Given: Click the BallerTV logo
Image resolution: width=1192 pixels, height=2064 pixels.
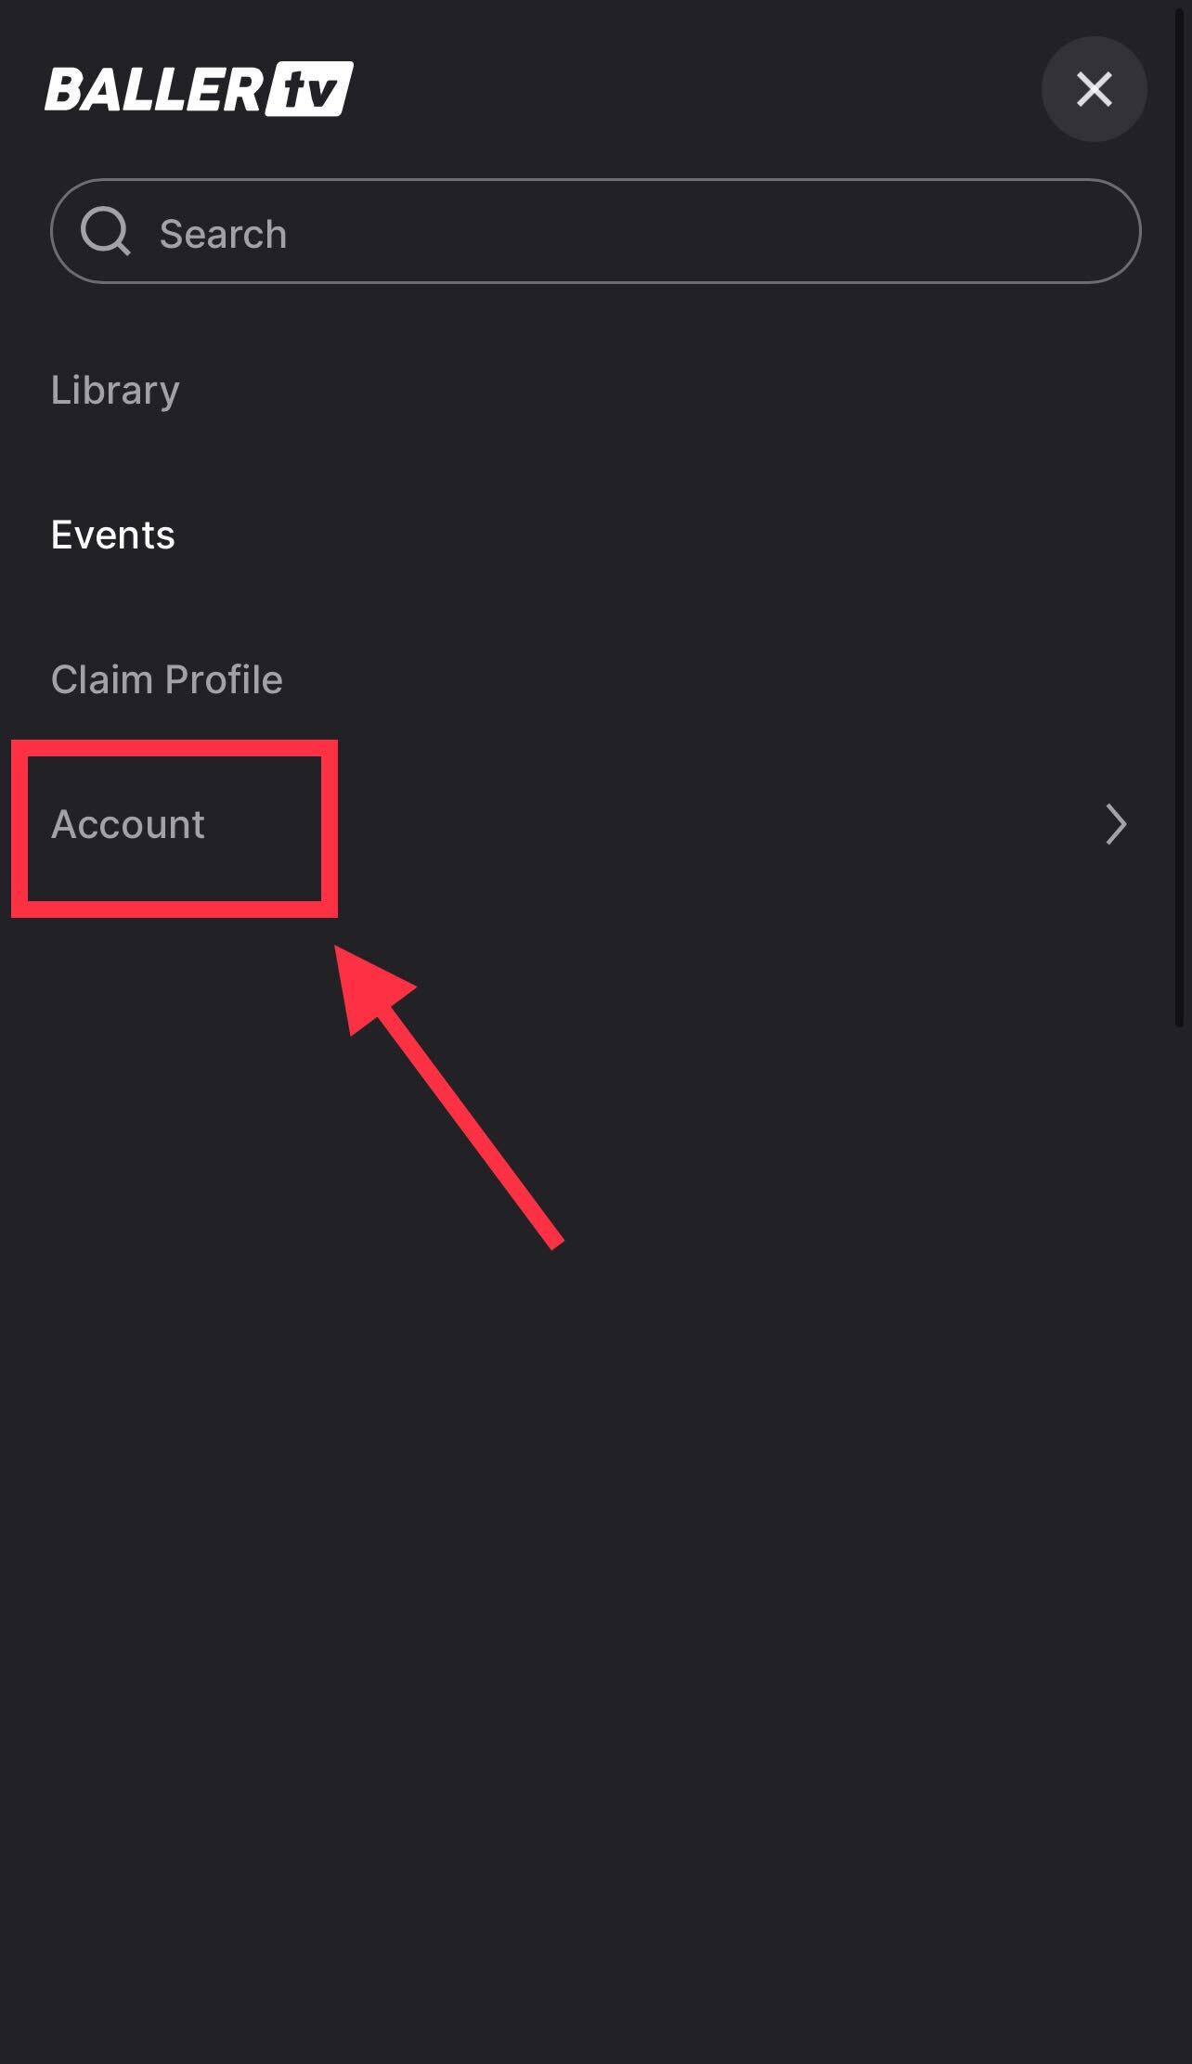Looking at the screenshot, I should [199, 89].
